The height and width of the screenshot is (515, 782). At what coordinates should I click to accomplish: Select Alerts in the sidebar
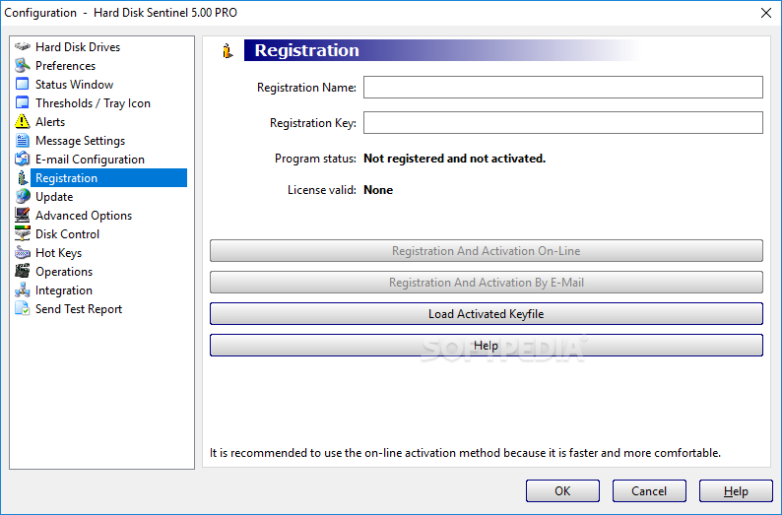click(x=50, y=122)
